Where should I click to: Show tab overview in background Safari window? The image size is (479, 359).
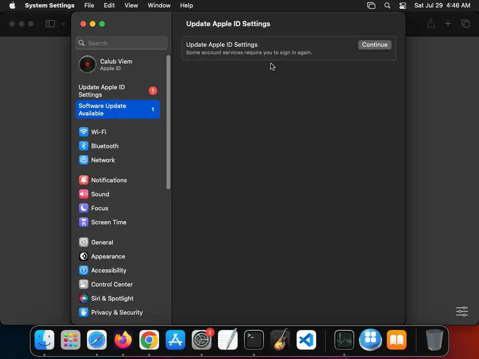click(465, 23)
